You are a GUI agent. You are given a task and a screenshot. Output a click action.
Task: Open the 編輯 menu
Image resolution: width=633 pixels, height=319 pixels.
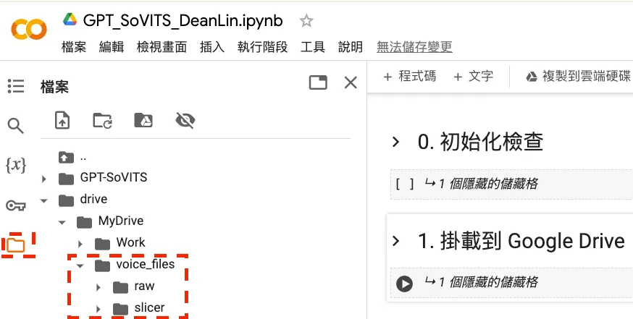click(112, 47)
